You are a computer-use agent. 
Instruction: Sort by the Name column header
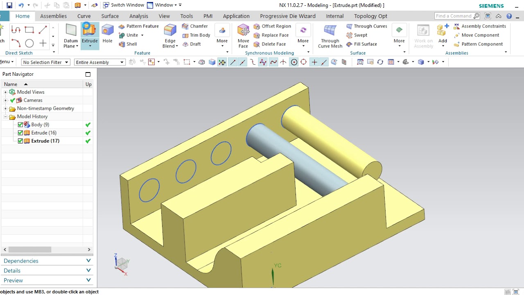pos(42,84)
